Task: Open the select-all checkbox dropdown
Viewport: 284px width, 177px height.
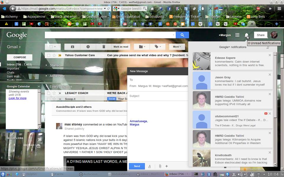Action: point(53,47)
